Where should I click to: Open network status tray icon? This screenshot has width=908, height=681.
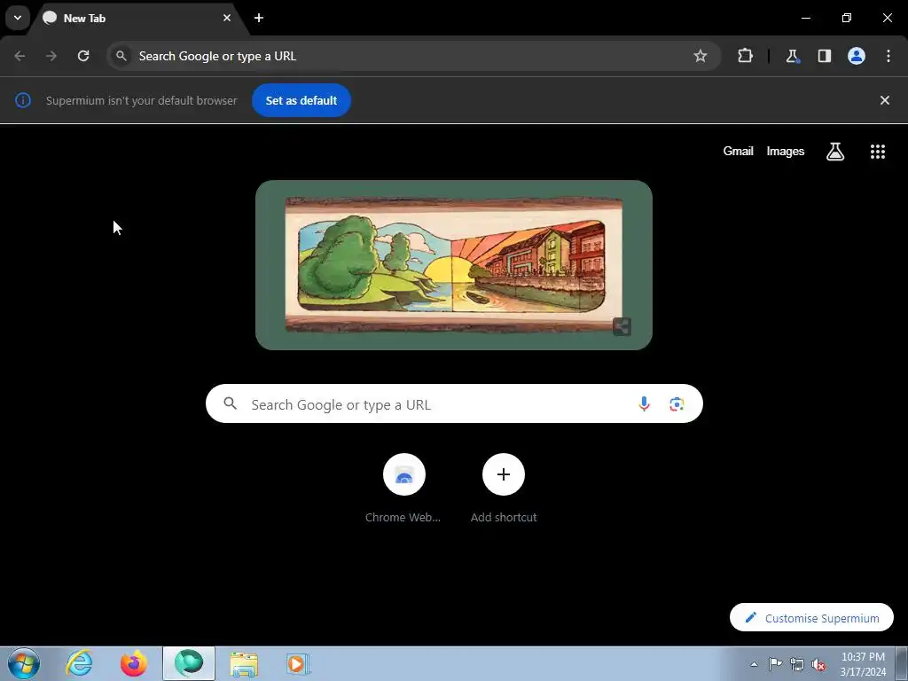797,664
